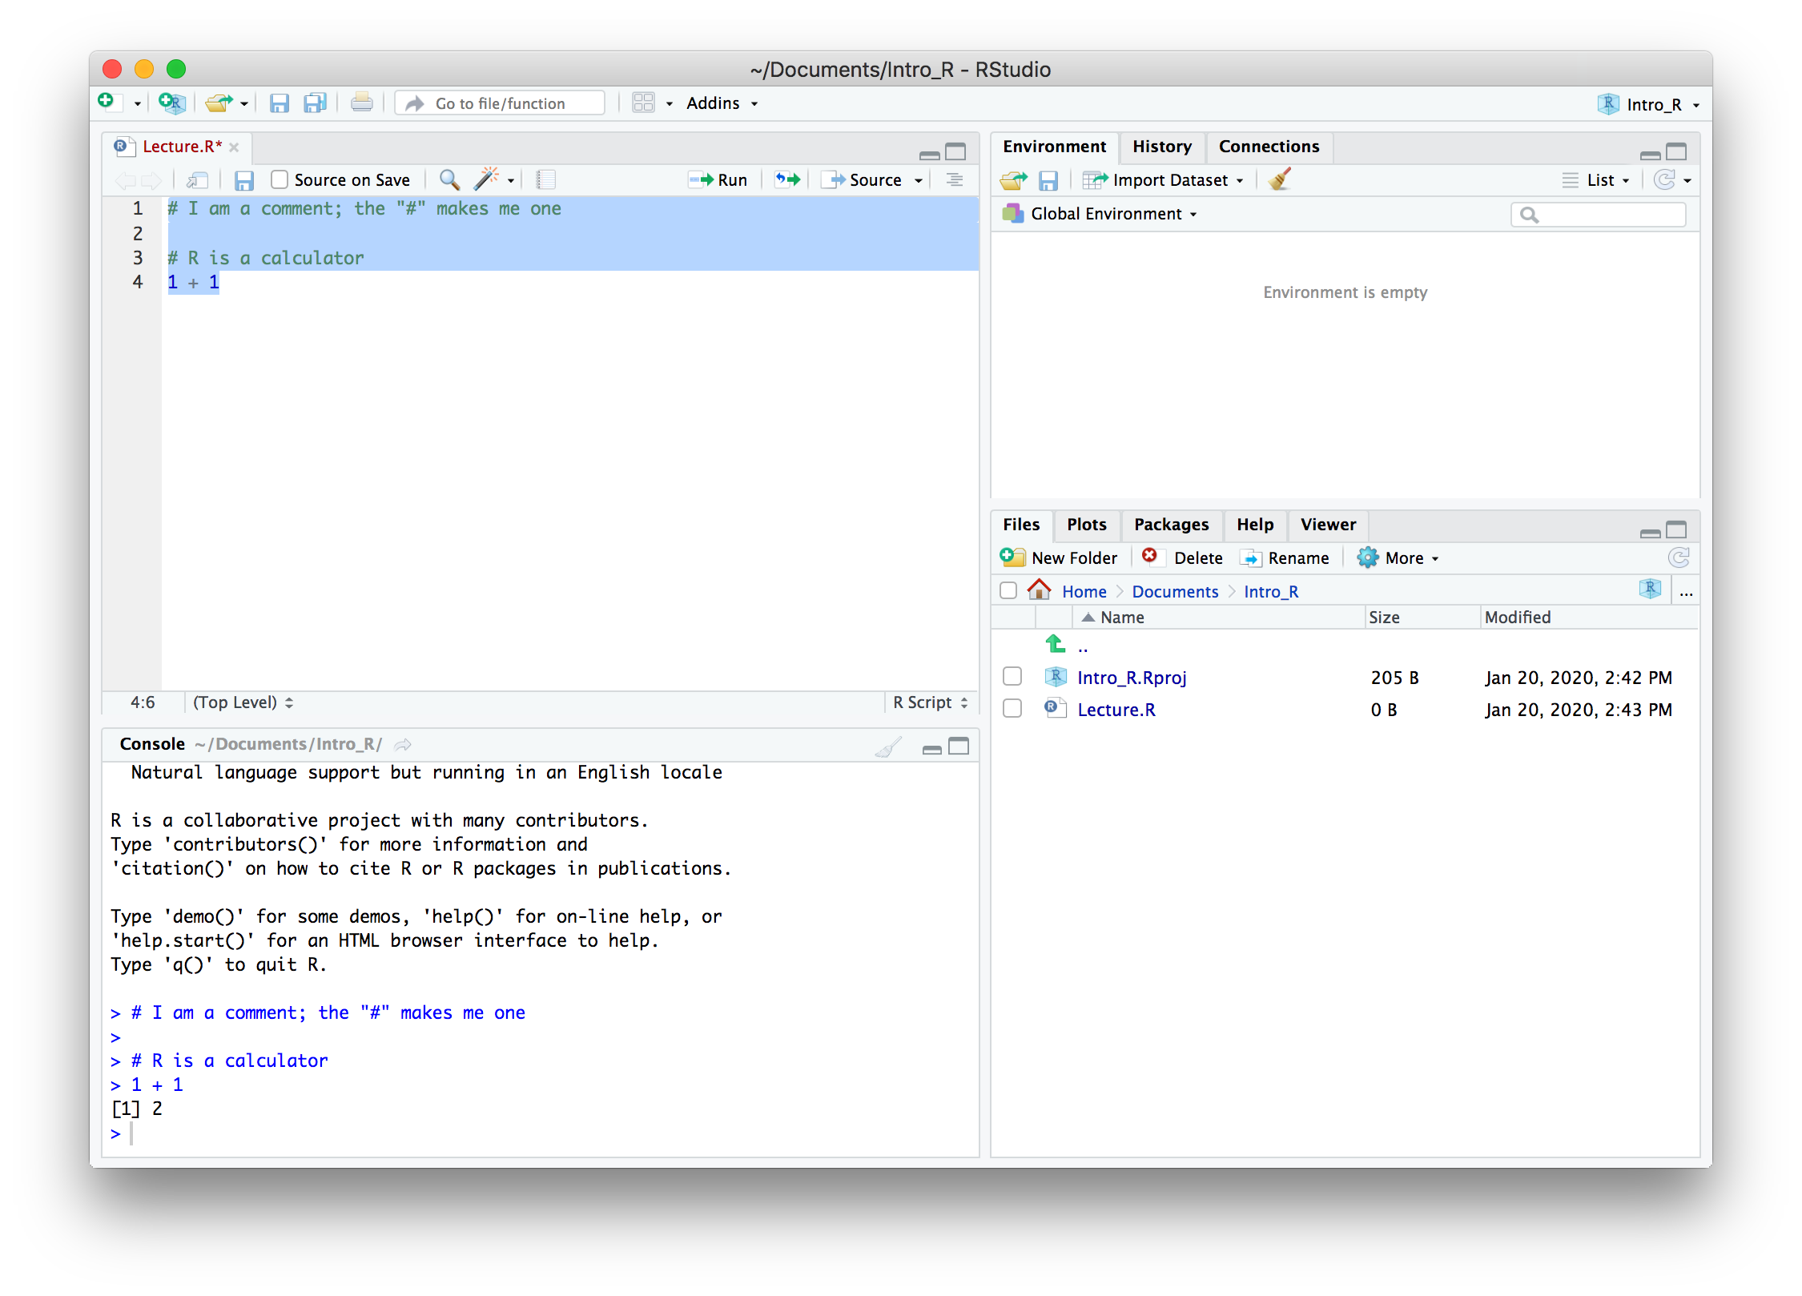Create a new R project icon
Screen dimensions: 1802x1296
click(171, 103)
